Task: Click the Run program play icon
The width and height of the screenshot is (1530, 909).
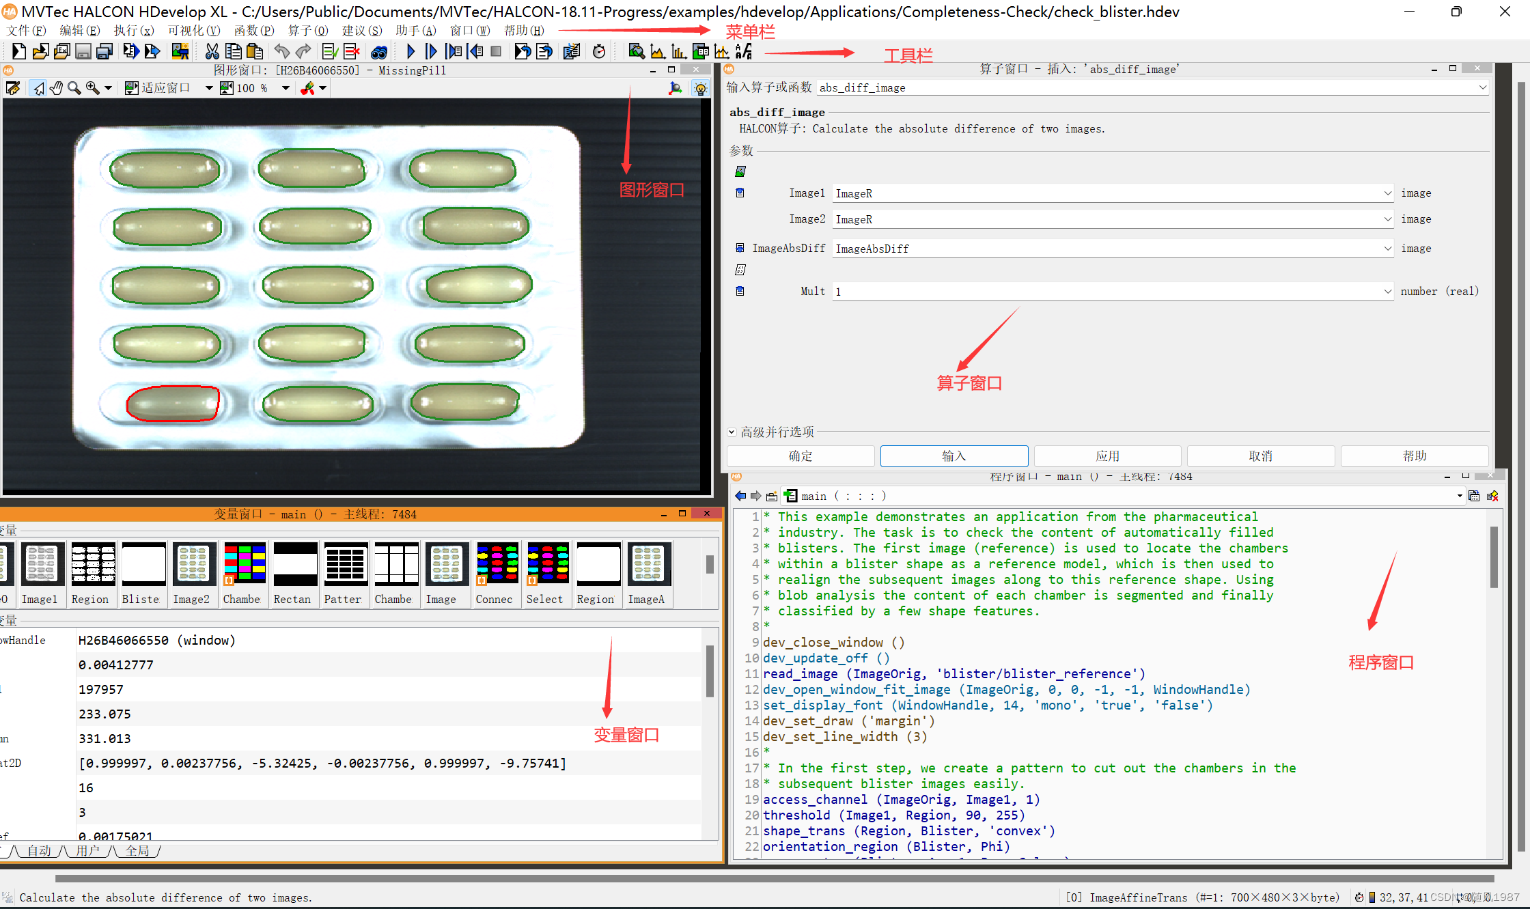Action: tap(411, 51)
